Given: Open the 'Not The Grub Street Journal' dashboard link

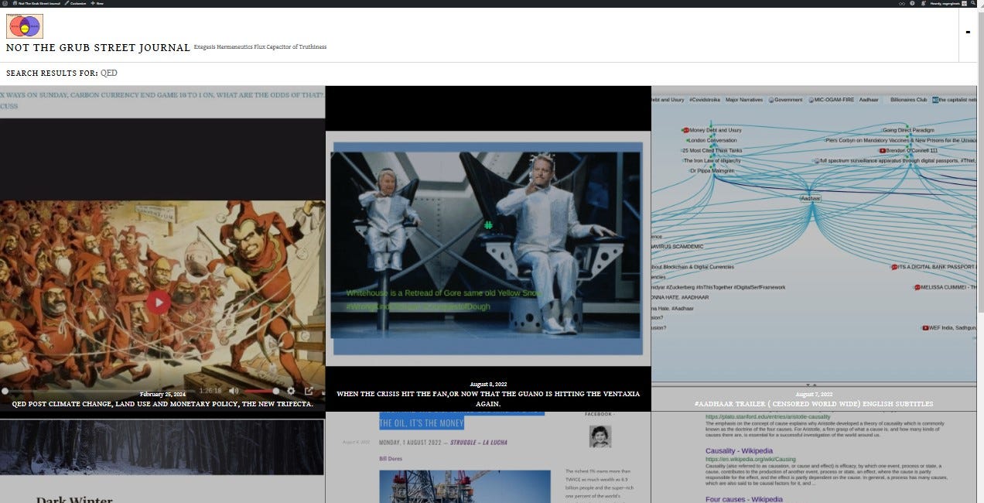Looking at the screenshot, I should [x=36, y=3].
